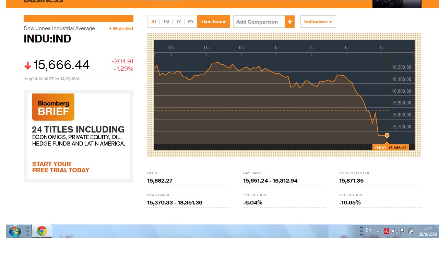Show hidden tray icons arrow
The image size is (439, 274).
click(x=378, y=231)
